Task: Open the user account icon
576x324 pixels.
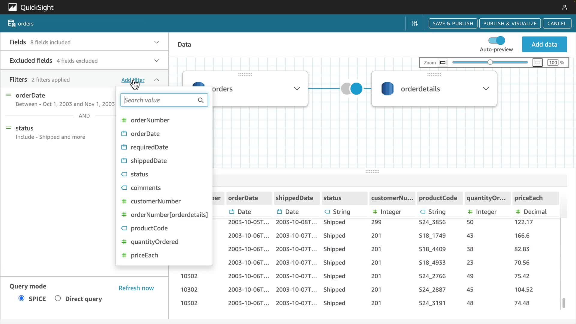Action: tap(565, 7)
